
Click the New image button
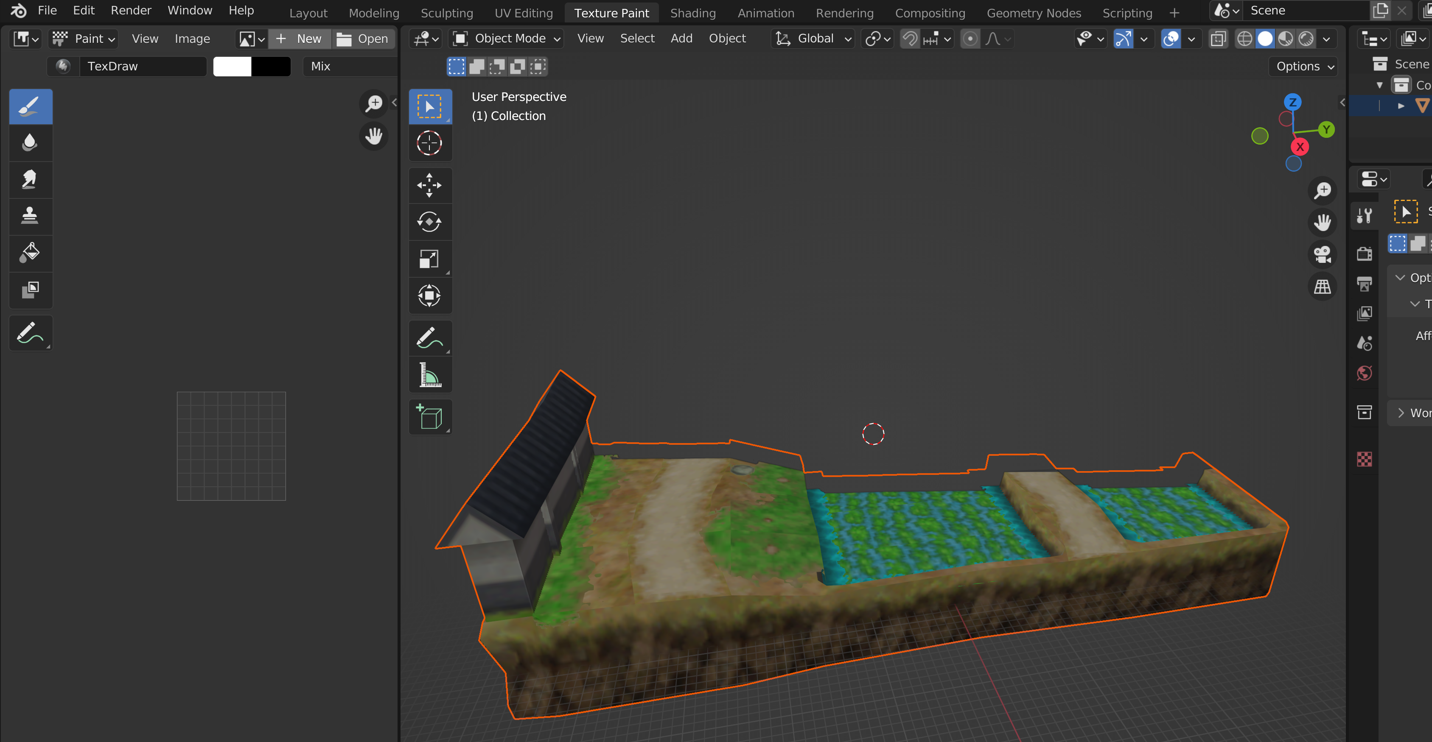(300, 39)
